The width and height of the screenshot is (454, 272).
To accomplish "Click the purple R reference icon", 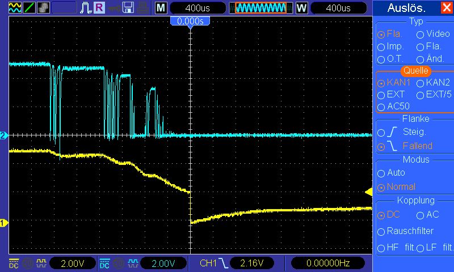I will [x=99, y=7].
